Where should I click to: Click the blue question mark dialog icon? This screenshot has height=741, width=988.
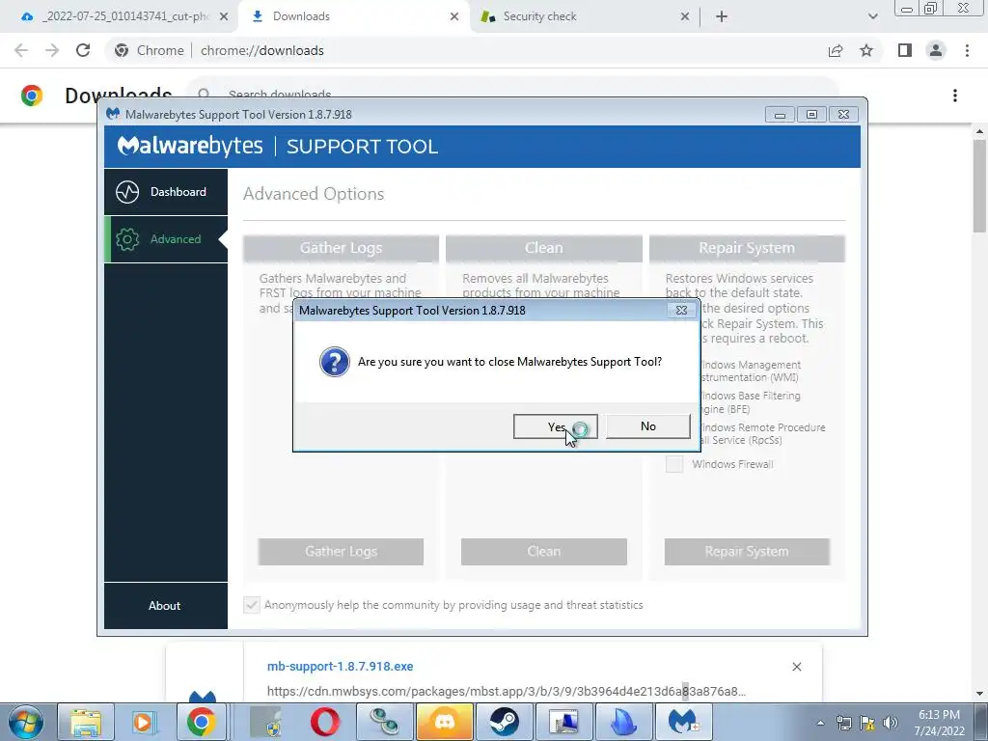coord(335,362)
